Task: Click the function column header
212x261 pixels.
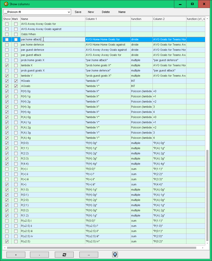Action: coord(141,19)
